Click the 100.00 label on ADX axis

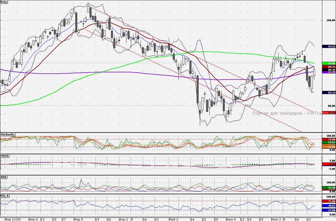coord(330,183)
